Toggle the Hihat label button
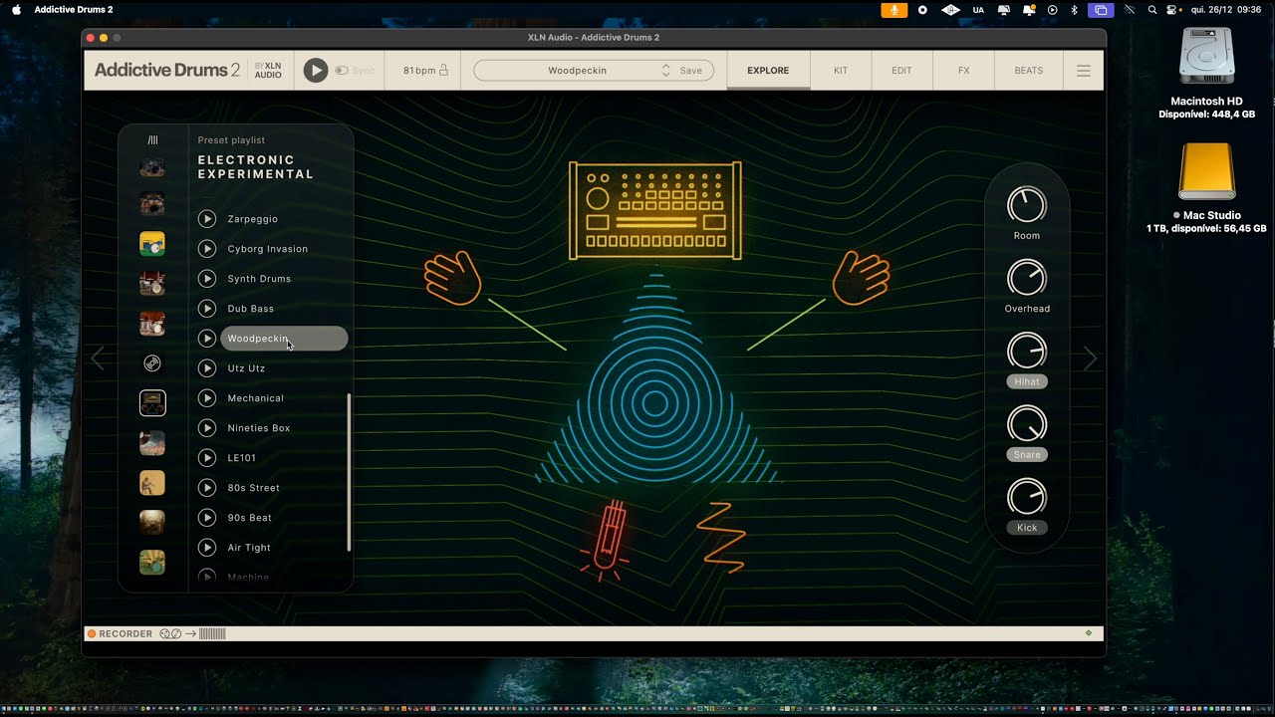Image resolution: width=1275 pixels, height=717 pixels. (1027, 381)
